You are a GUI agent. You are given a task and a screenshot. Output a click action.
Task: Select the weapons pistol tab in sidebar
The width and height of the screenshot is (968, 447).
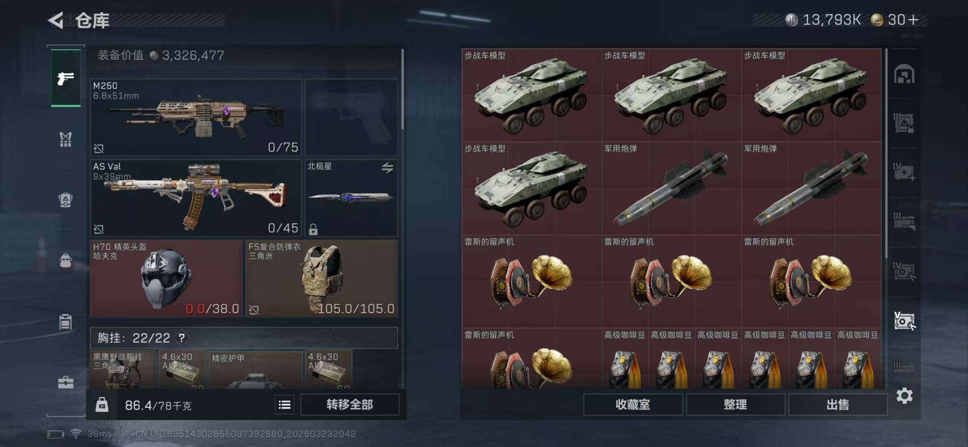(x=66, y=78)
